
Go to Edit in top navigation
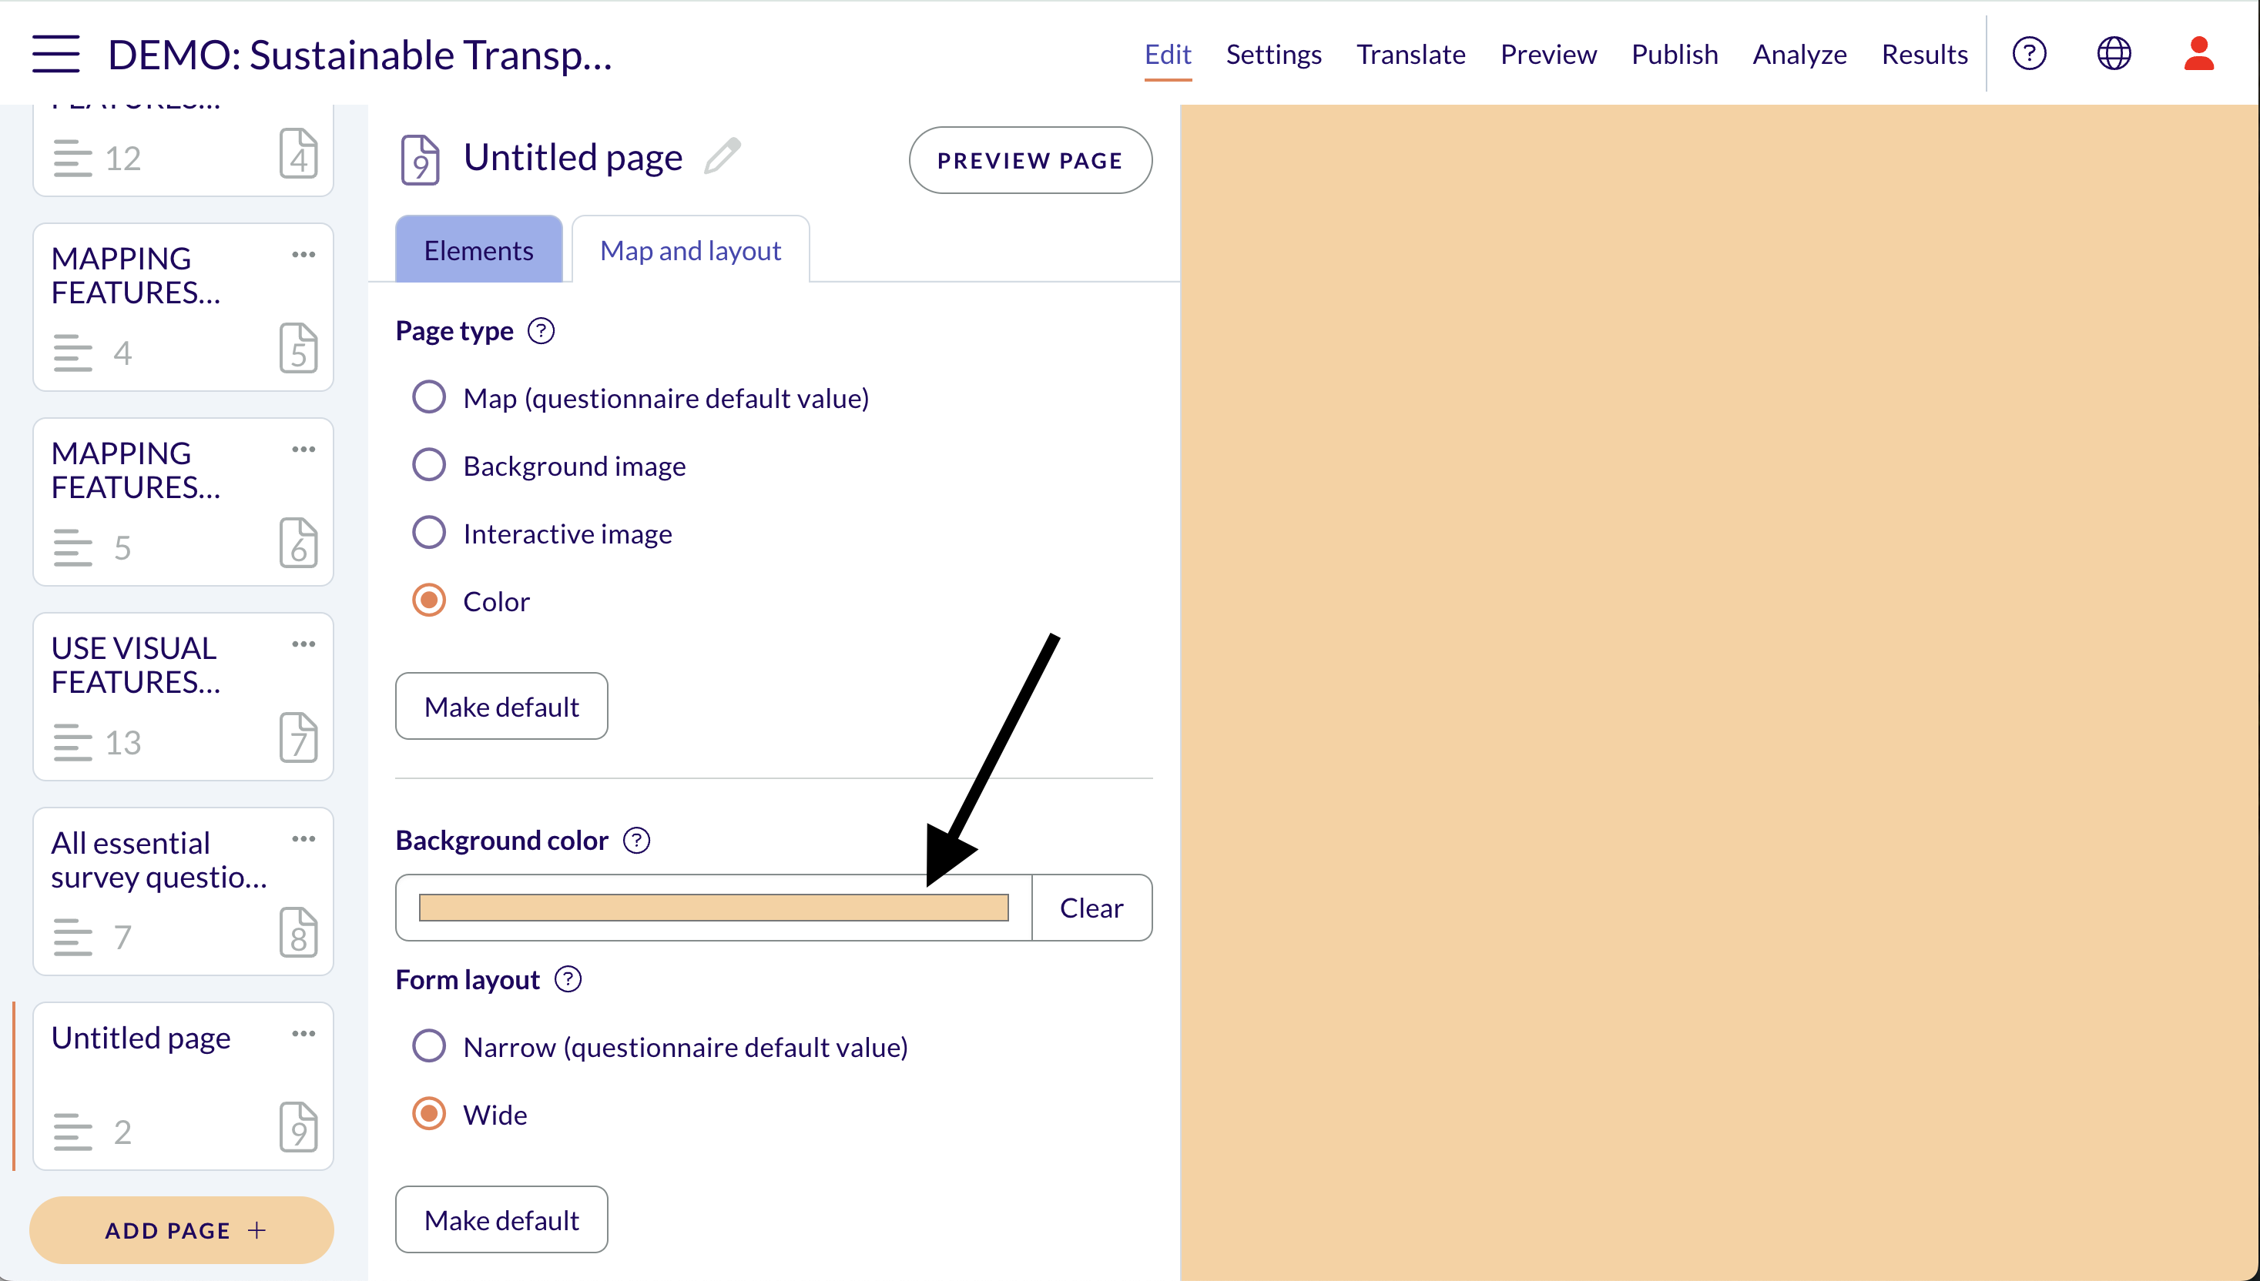tap(1168, 55)
